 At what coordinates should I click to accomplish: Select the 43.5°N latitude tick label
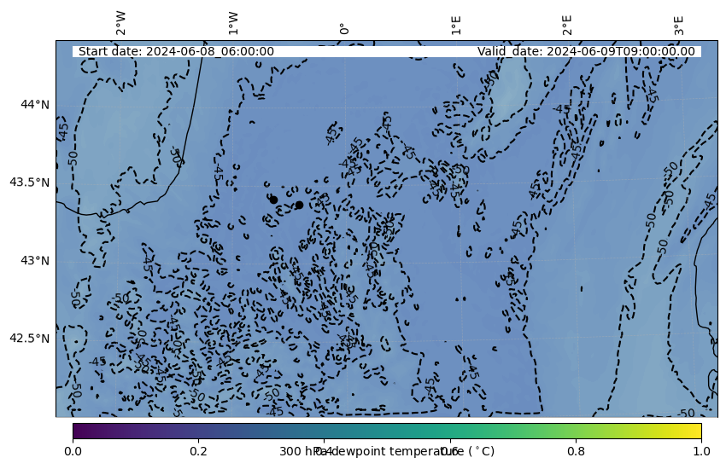pos(29,182)
